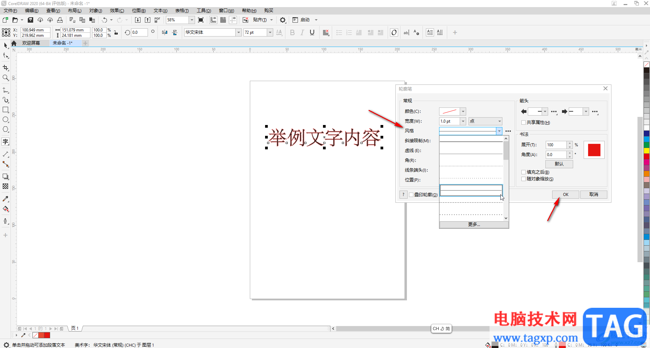650x348 pixels.
Task: Open the 对象 menu
Action: 96,11
